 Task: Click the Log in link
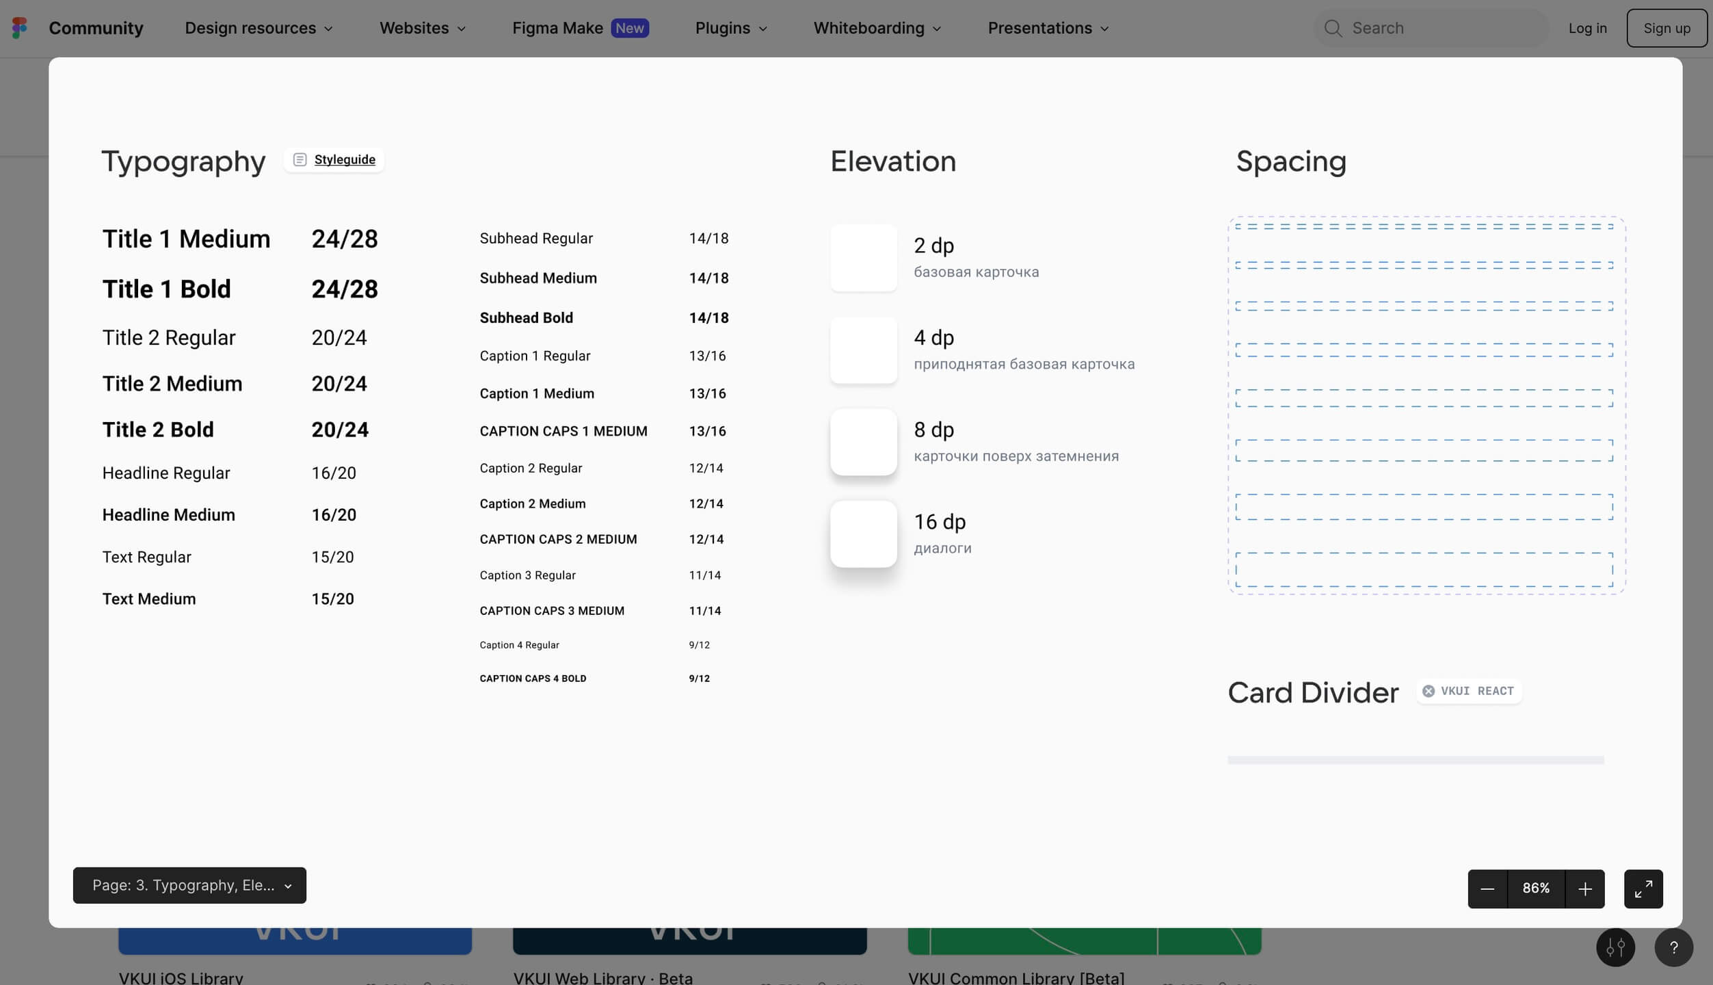pyautogui.click(x=1587, y=28)
